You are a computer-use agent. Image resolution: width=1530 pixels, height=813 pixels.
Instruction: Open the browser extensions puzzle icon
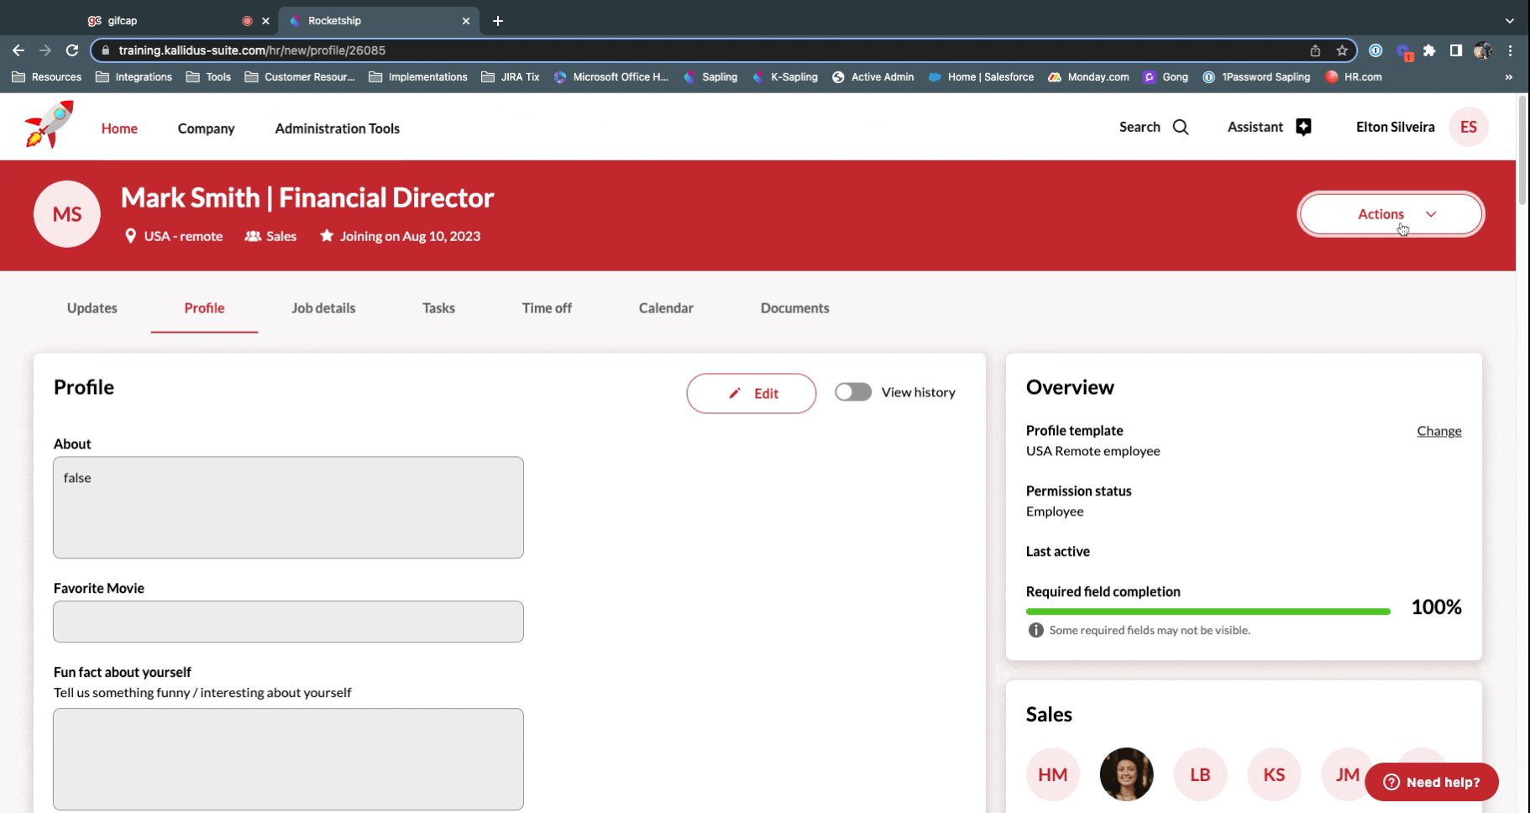[x=1429, y=50]
